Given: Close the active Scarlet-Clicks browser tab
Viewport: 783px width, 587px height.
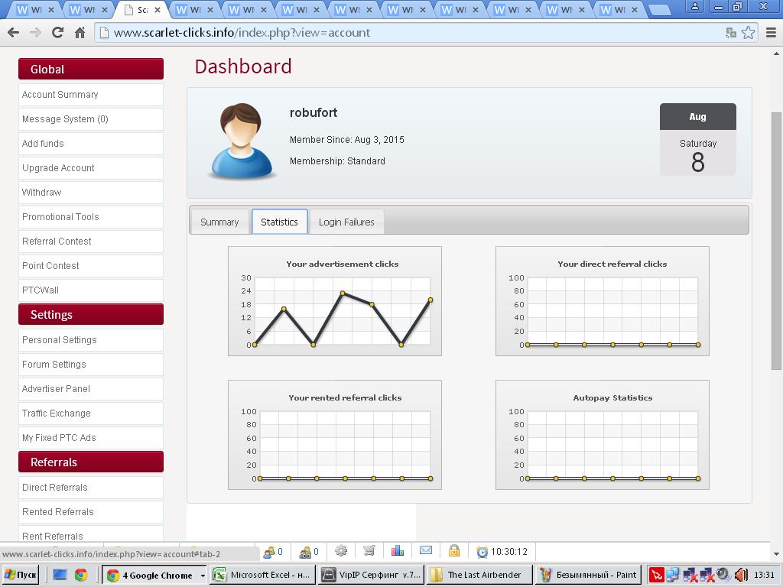Looking at the screenshot, I should pos(158,9).
